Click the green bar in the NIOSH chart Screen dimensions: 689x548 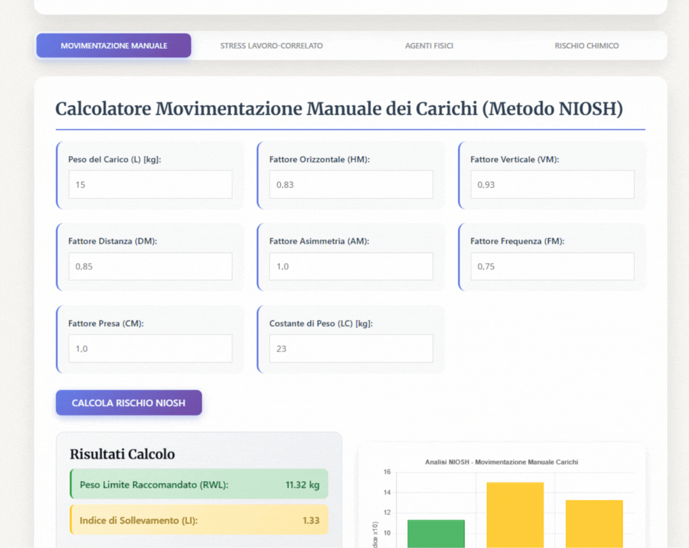point(436,534)
